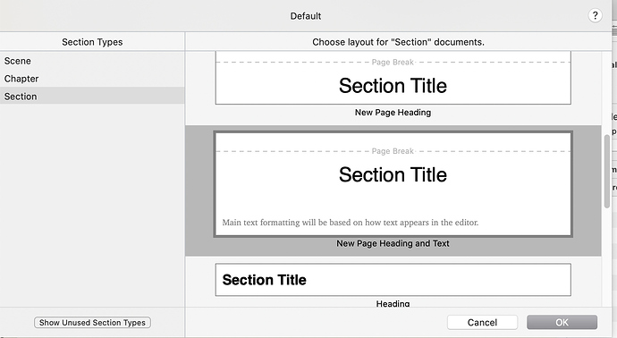Click the 'Default' dialog title
Viewport: 617px width, 338px height.
coord(306,16)
